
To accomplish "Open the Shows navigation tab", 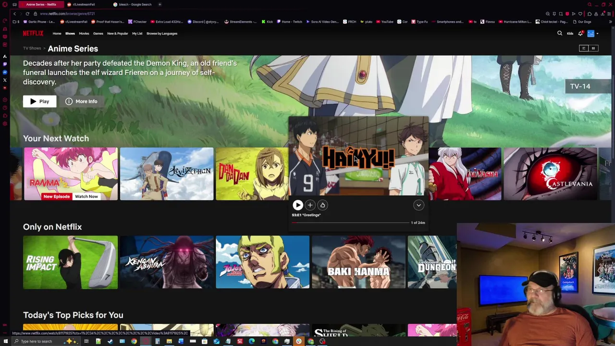I will coord(70,33).
